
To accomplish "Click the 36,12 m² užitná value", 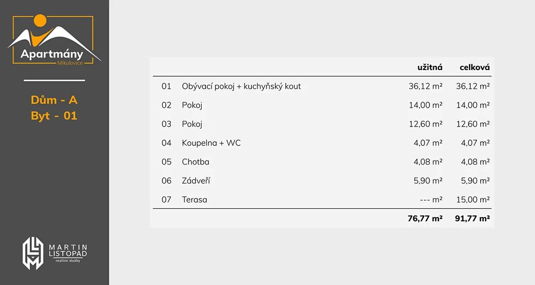I will point(425,86).
